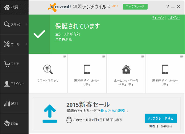The width and height of the screenshot is (185, 134).
Task: Click the blue アップグレードする button
Action: [161, 118]
